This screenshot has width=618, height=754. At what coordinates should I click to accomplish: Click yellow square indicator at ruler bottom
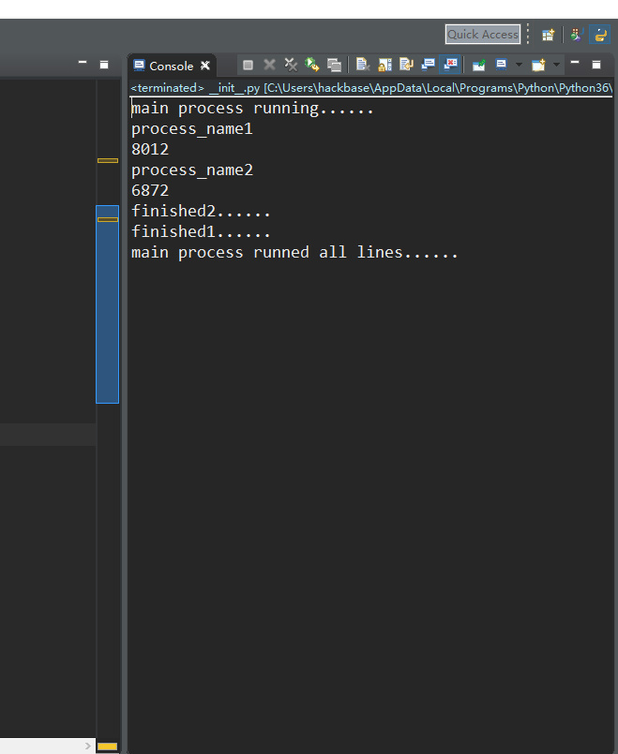tap(107, 747)
